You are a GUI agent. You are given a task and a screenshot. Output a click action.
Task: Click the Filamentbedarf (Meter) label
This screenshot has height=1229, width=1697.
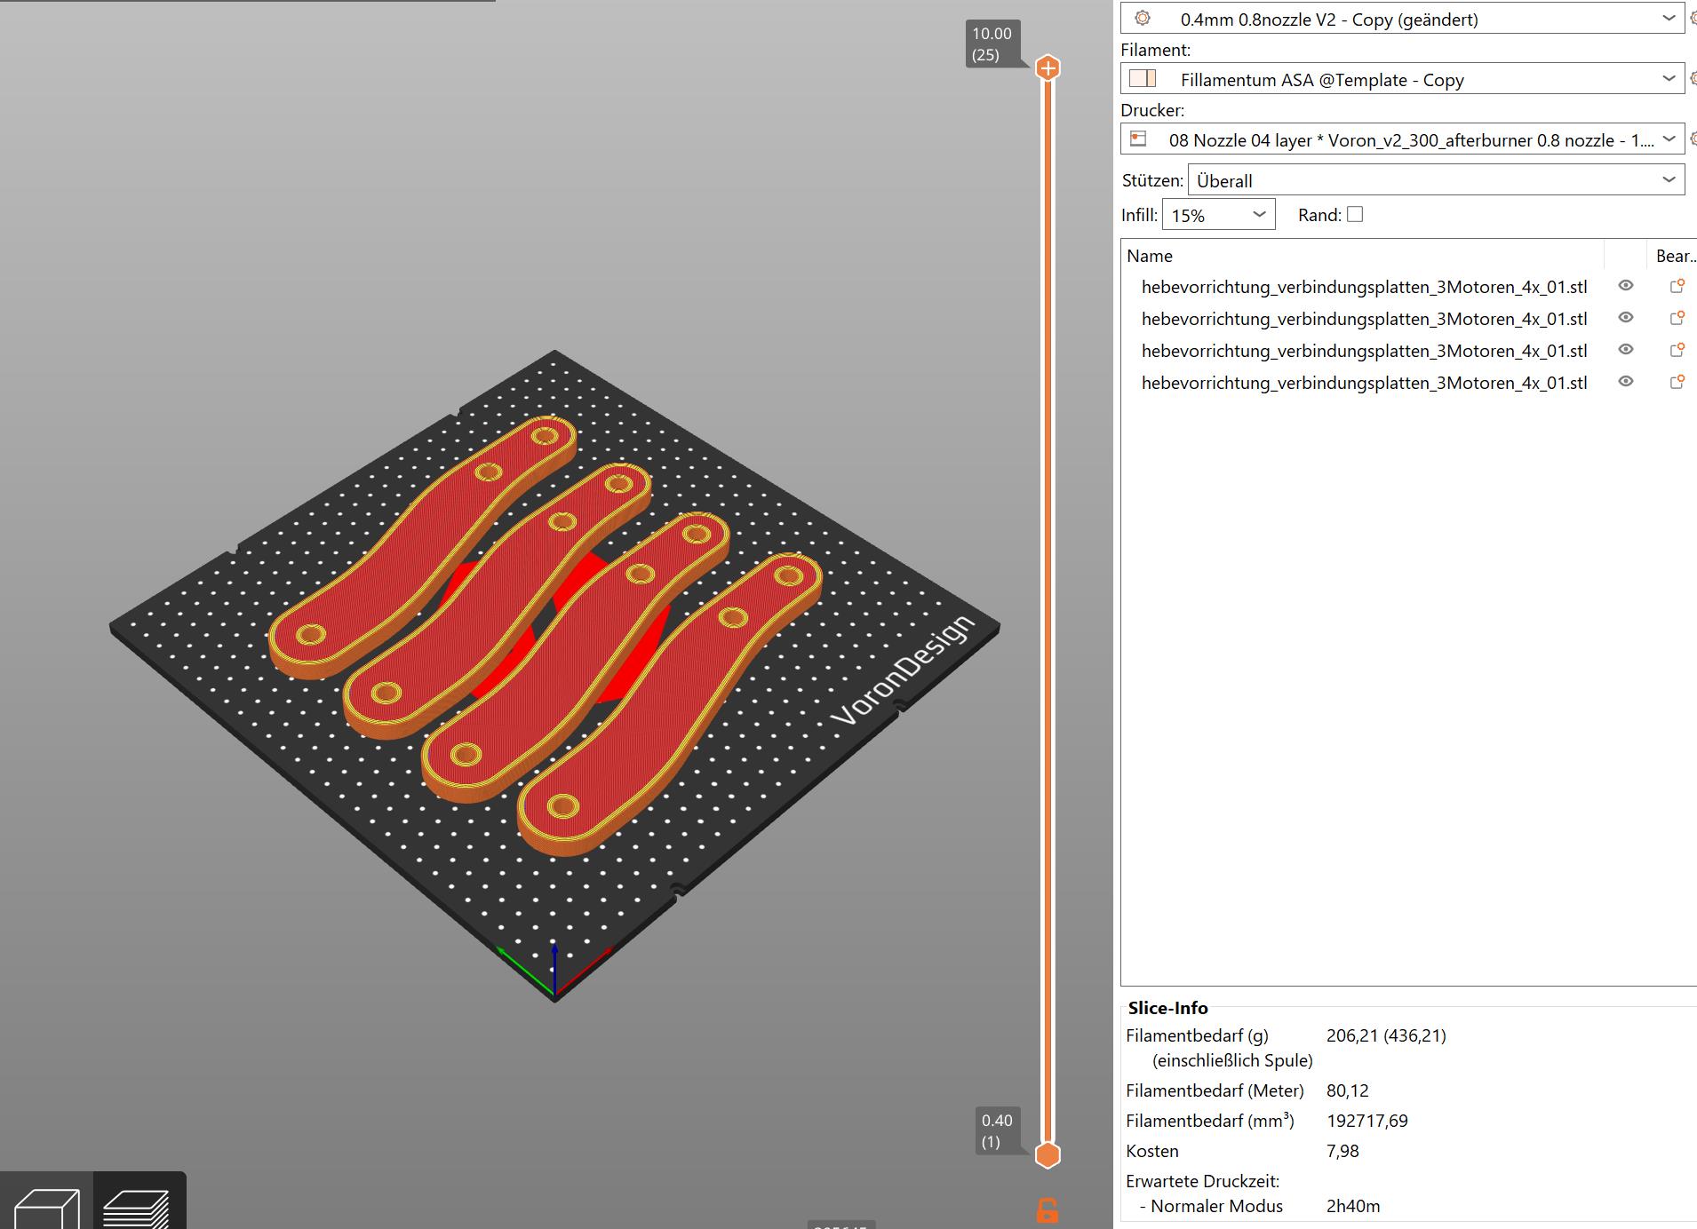[1215, 1090]
